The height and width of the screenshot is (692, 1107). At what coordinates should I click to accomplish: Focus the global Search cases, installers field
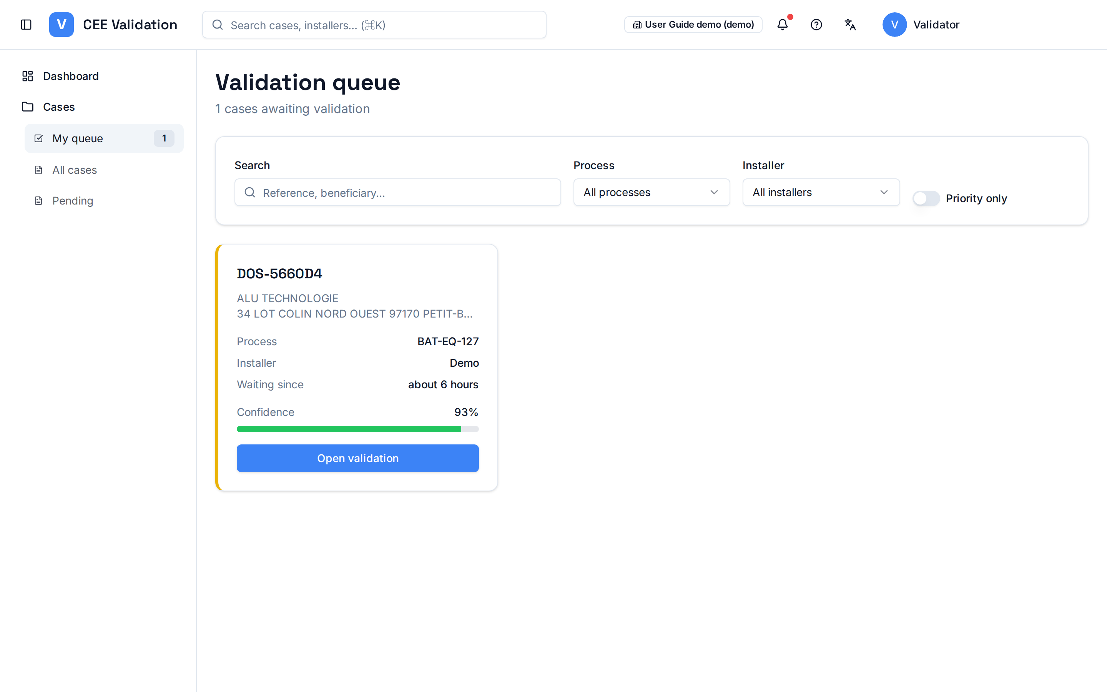pos(374,25)
